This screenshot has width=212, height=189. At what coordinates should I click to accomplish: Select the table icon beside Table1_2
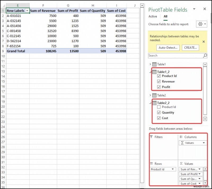154,72
